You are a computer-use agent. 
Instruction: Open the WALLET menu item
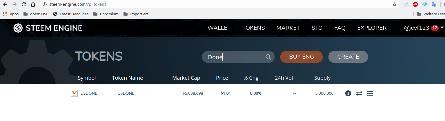[219, 28]
